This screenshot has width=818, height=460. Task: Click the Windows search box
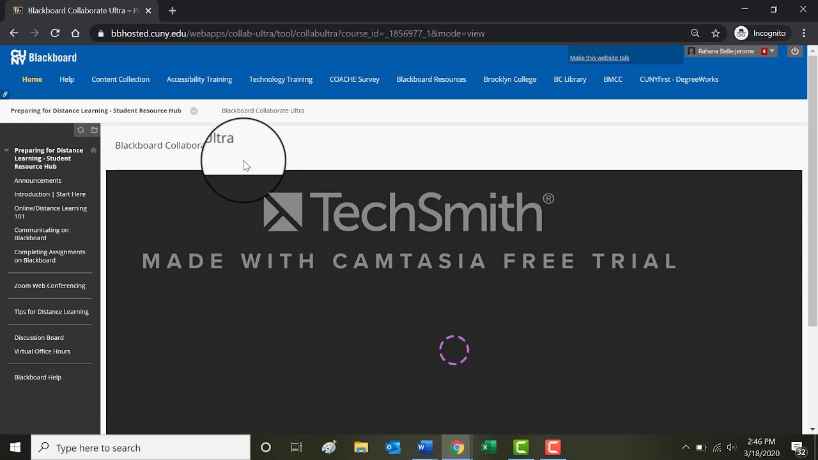[141, 447]
